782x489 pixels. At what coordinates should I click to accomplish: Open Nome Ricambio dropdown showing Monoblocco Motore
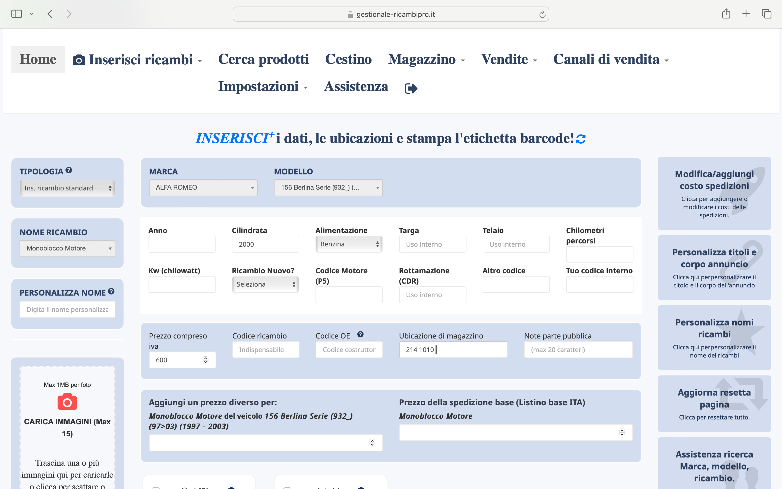(x=67, y=248)
